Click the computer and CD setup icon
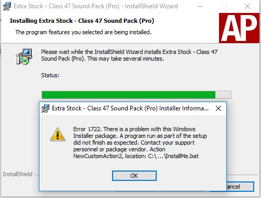261x198 pixels. [24, 56]
